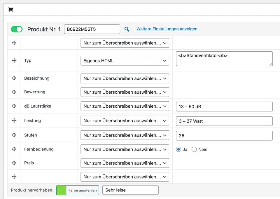Image resolution: width=280 pixels, height=199 pixels.
Task: Click the shopping cart icon
Action: 11,10
